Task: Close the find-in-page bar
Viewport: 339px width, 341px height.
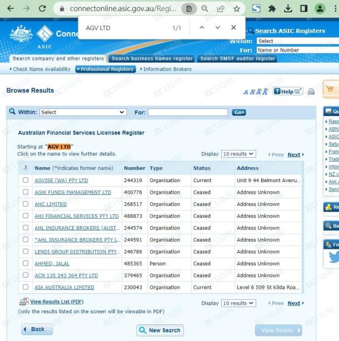Action: (233, 27)
